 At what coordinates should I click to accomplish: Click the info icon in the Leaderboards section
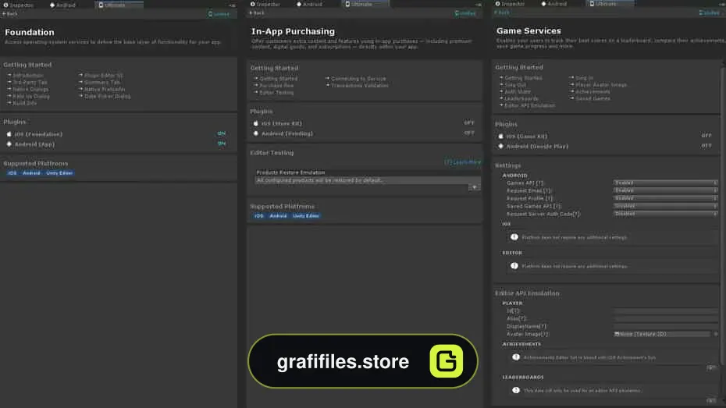point(516,390)
